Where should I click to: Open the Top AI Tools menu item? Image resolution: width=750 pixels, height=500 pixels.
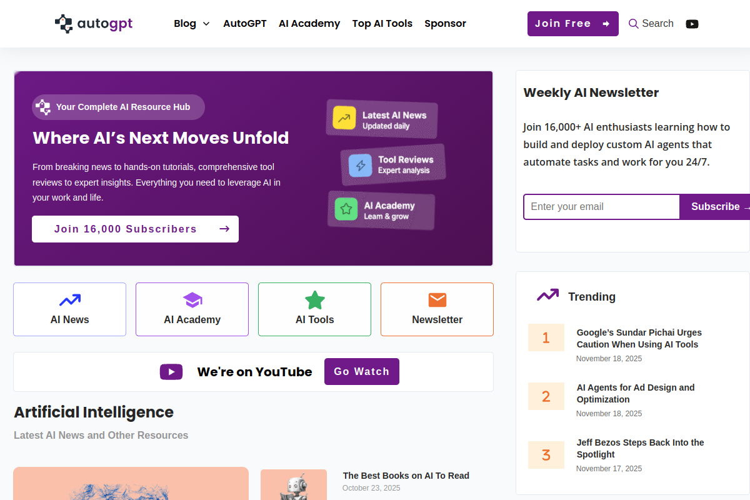point(382,24)
